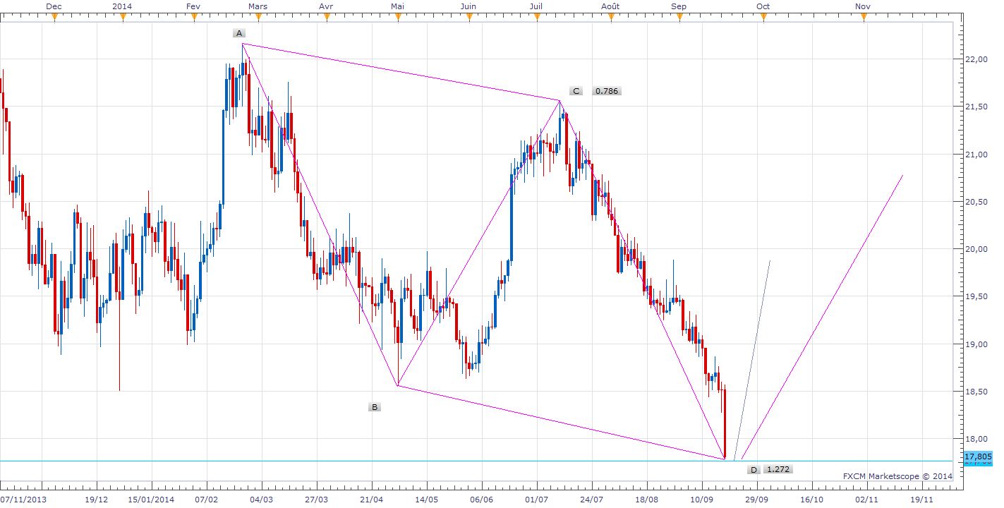Viewport: 1004px width, 508px height.
Task: Click the orange marker under 2014
Action: 122,17
